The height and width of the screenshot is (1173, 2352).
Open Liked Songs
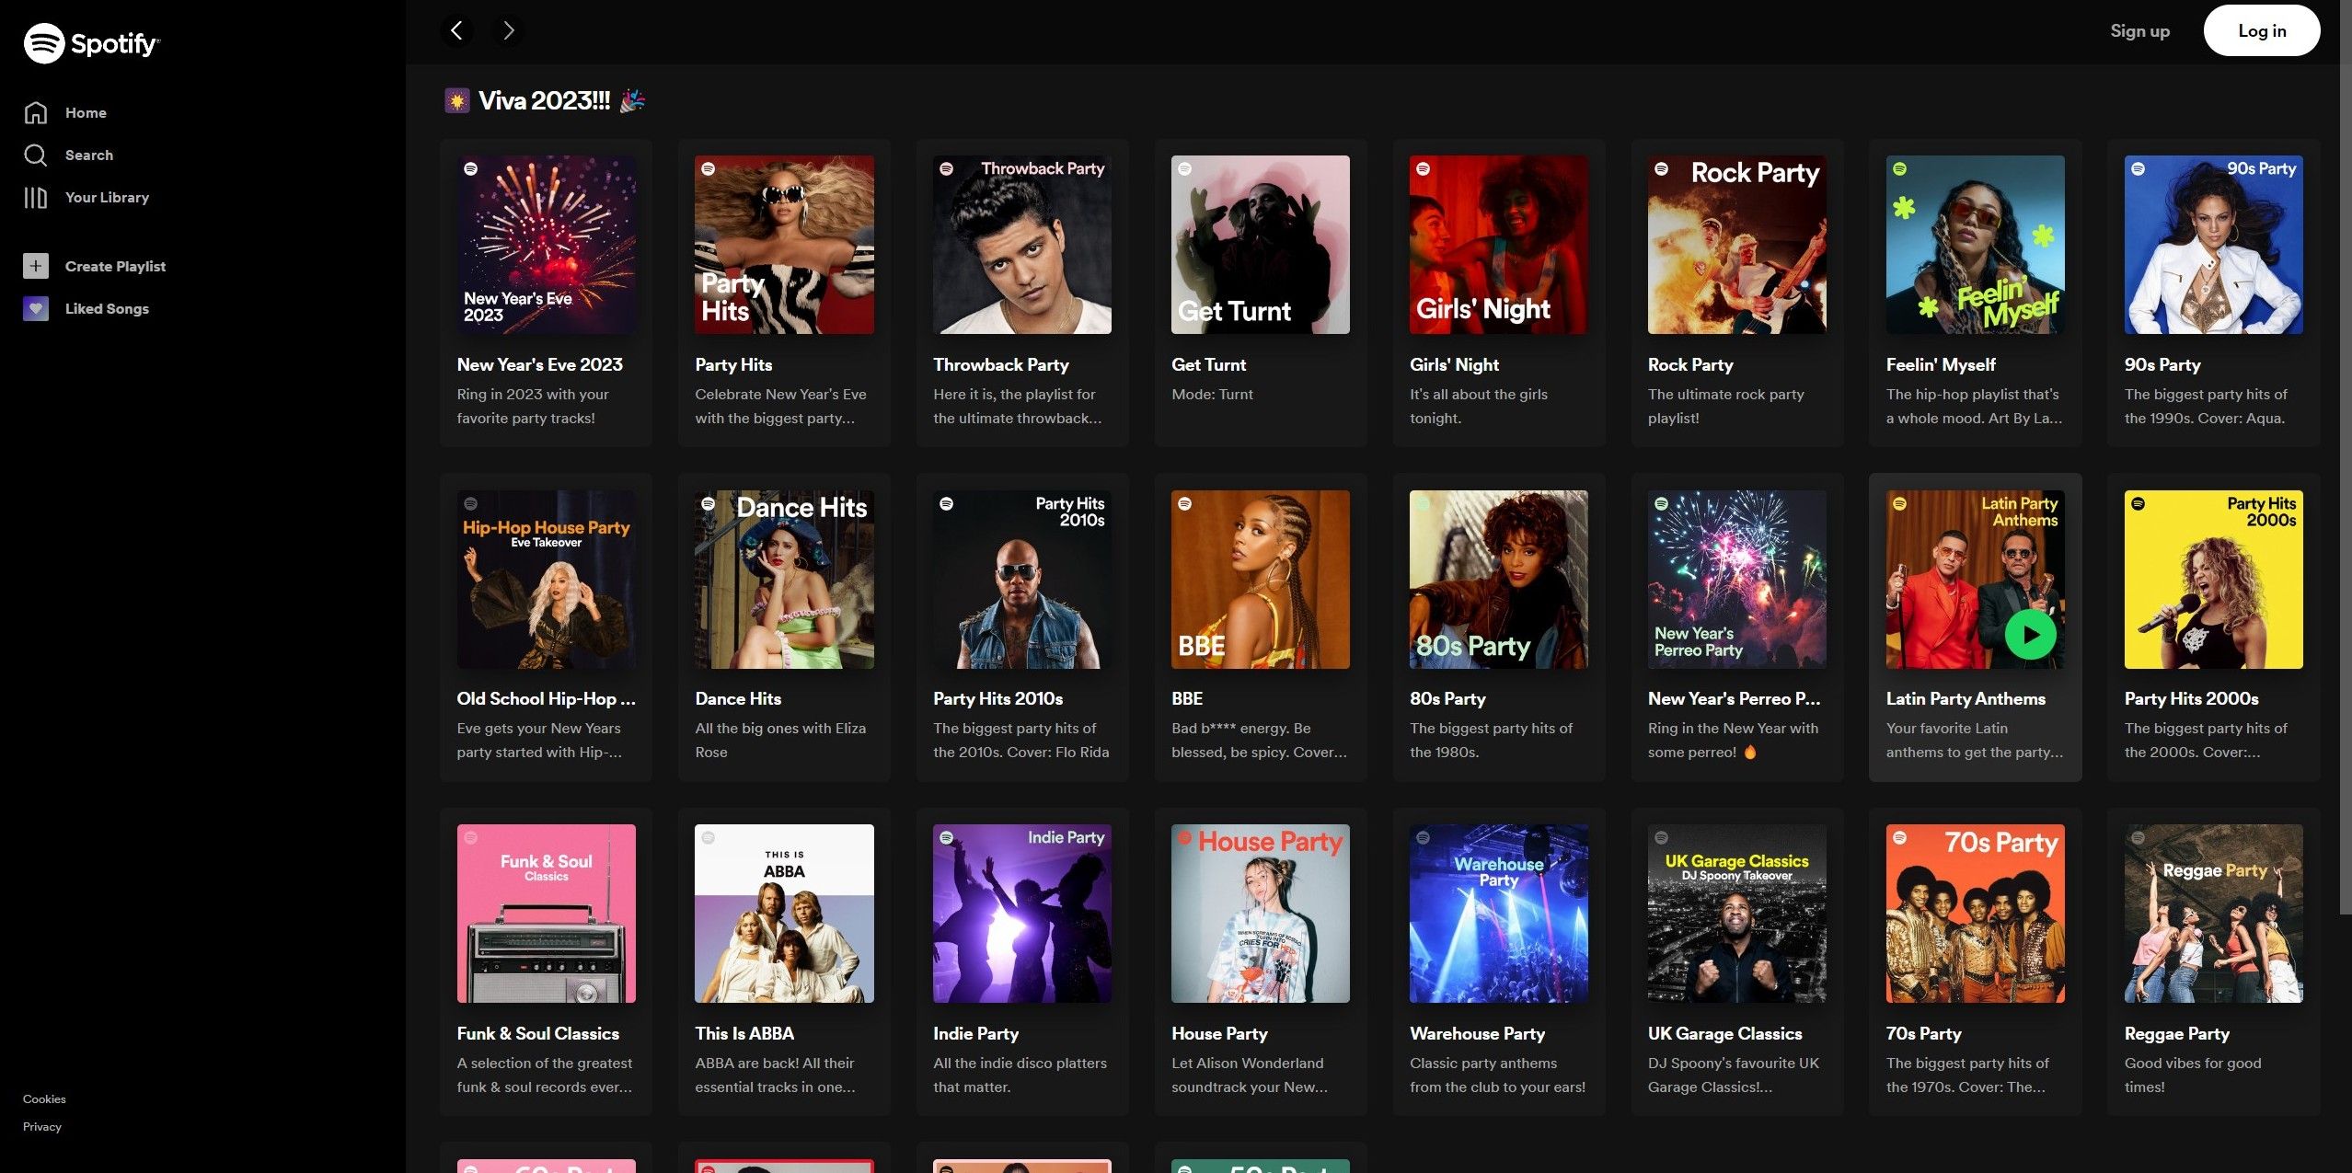(x=107, y=308)
